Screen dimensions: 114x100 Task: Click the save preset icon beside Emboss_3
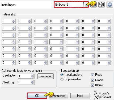tap(94, 5)
